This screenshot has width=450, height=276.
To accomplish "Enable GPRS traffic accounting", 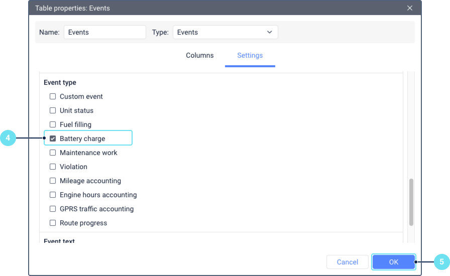I will pos(53,209).
